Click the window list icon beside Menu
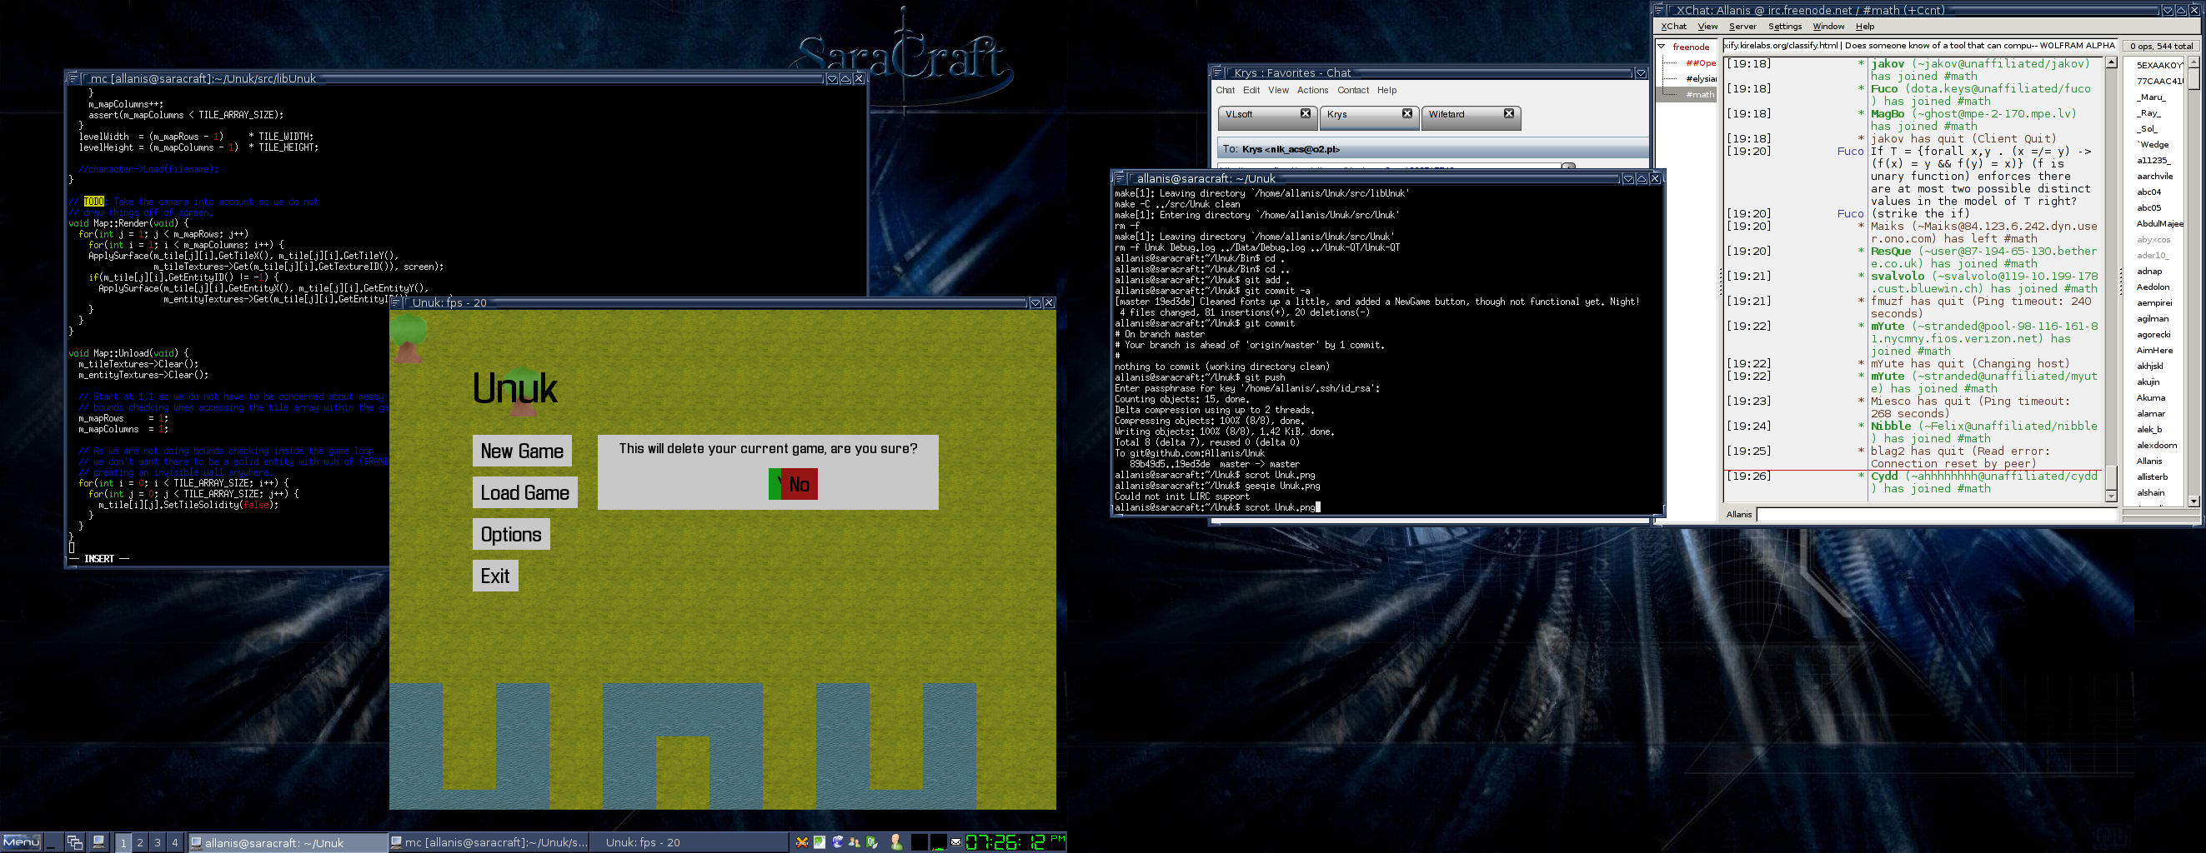This screenshot has height=853, width=2206. [x=74, y=842]
